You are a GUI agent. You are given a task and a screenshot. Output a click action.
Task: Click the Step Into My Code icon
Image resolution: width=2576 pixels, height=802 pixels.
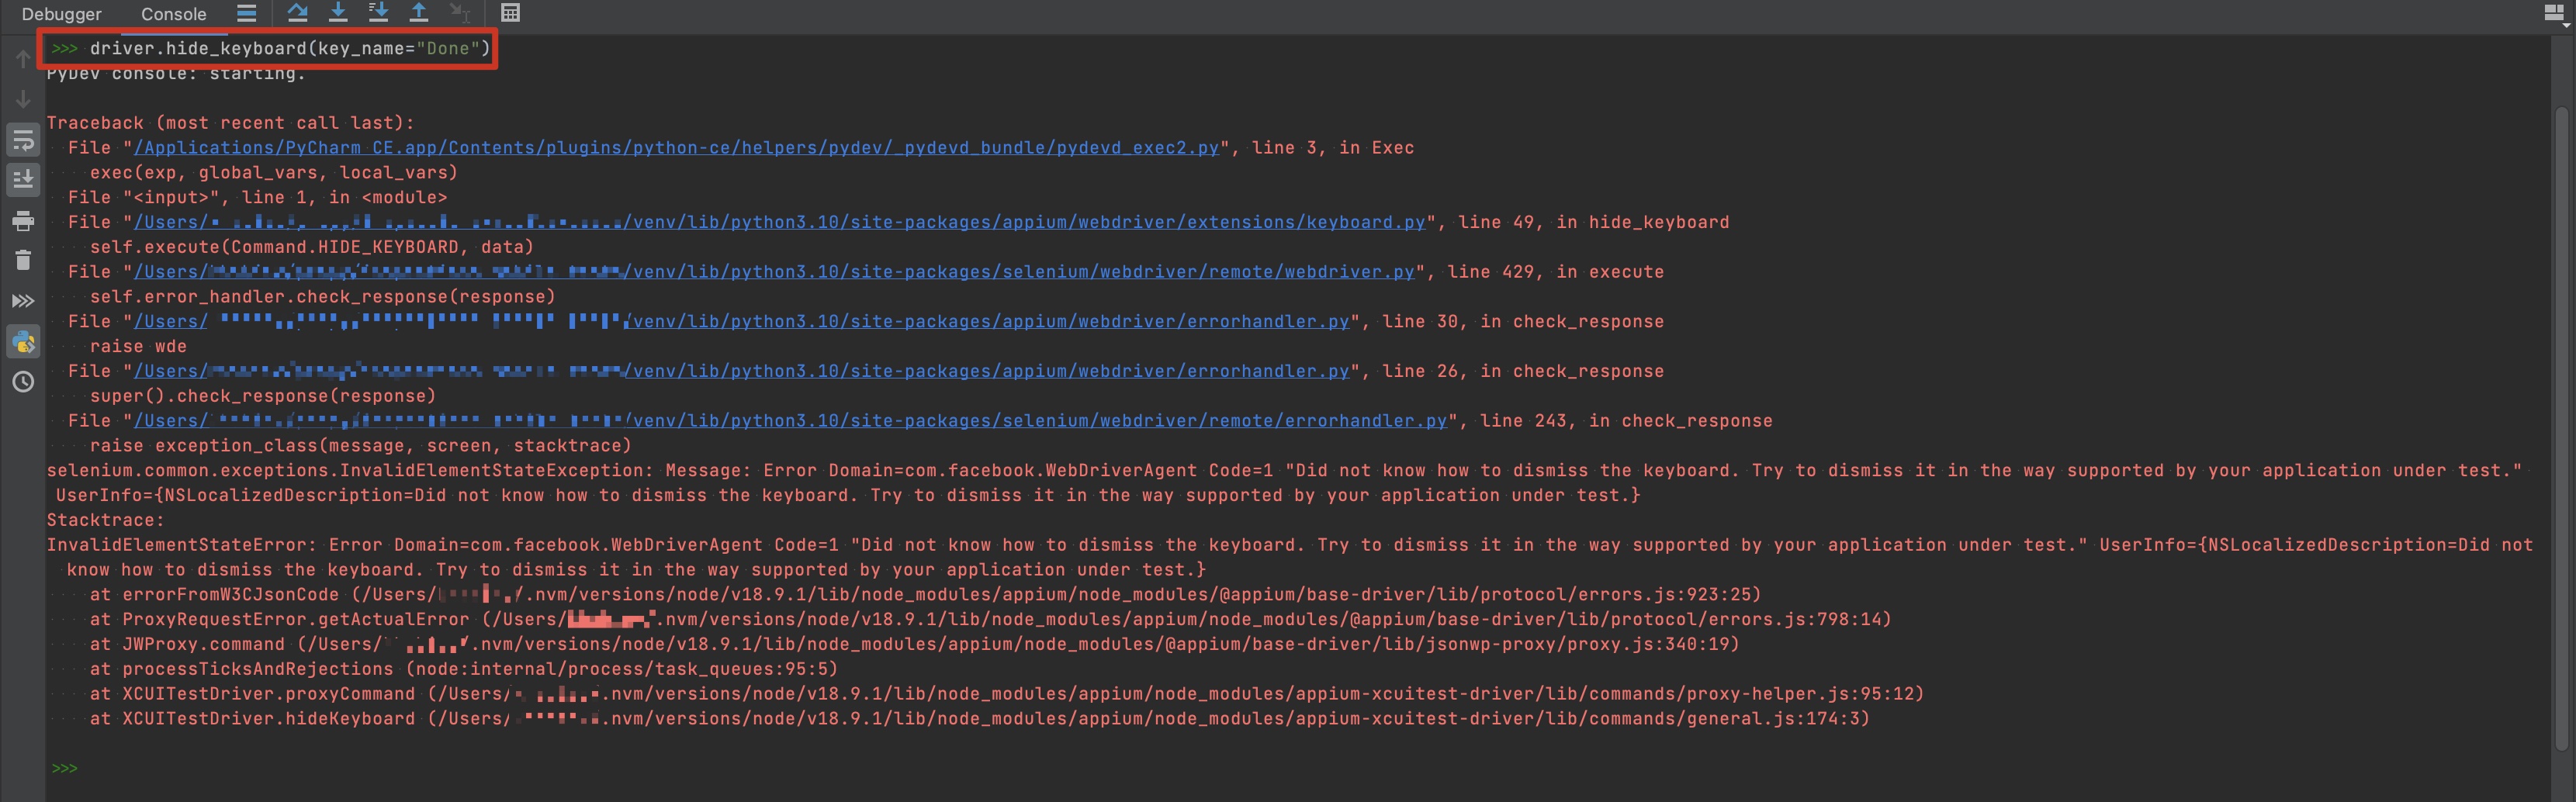(378, 13)
